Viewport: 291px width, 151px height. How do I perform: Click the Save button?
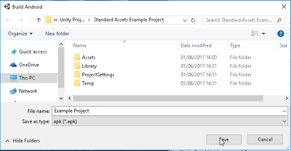point(224,139)
